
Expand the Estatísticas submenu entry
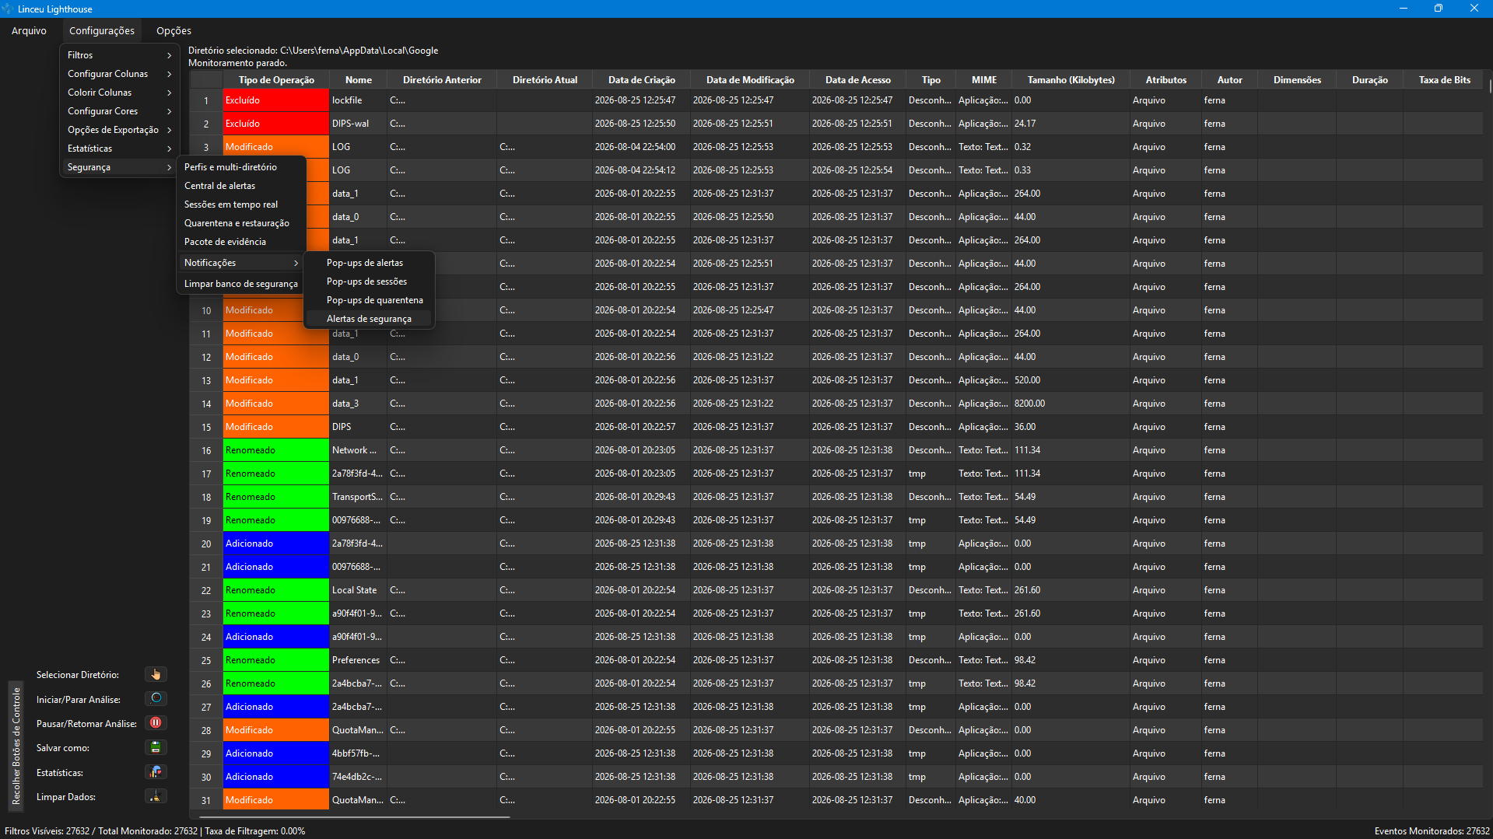click(120, 149)
